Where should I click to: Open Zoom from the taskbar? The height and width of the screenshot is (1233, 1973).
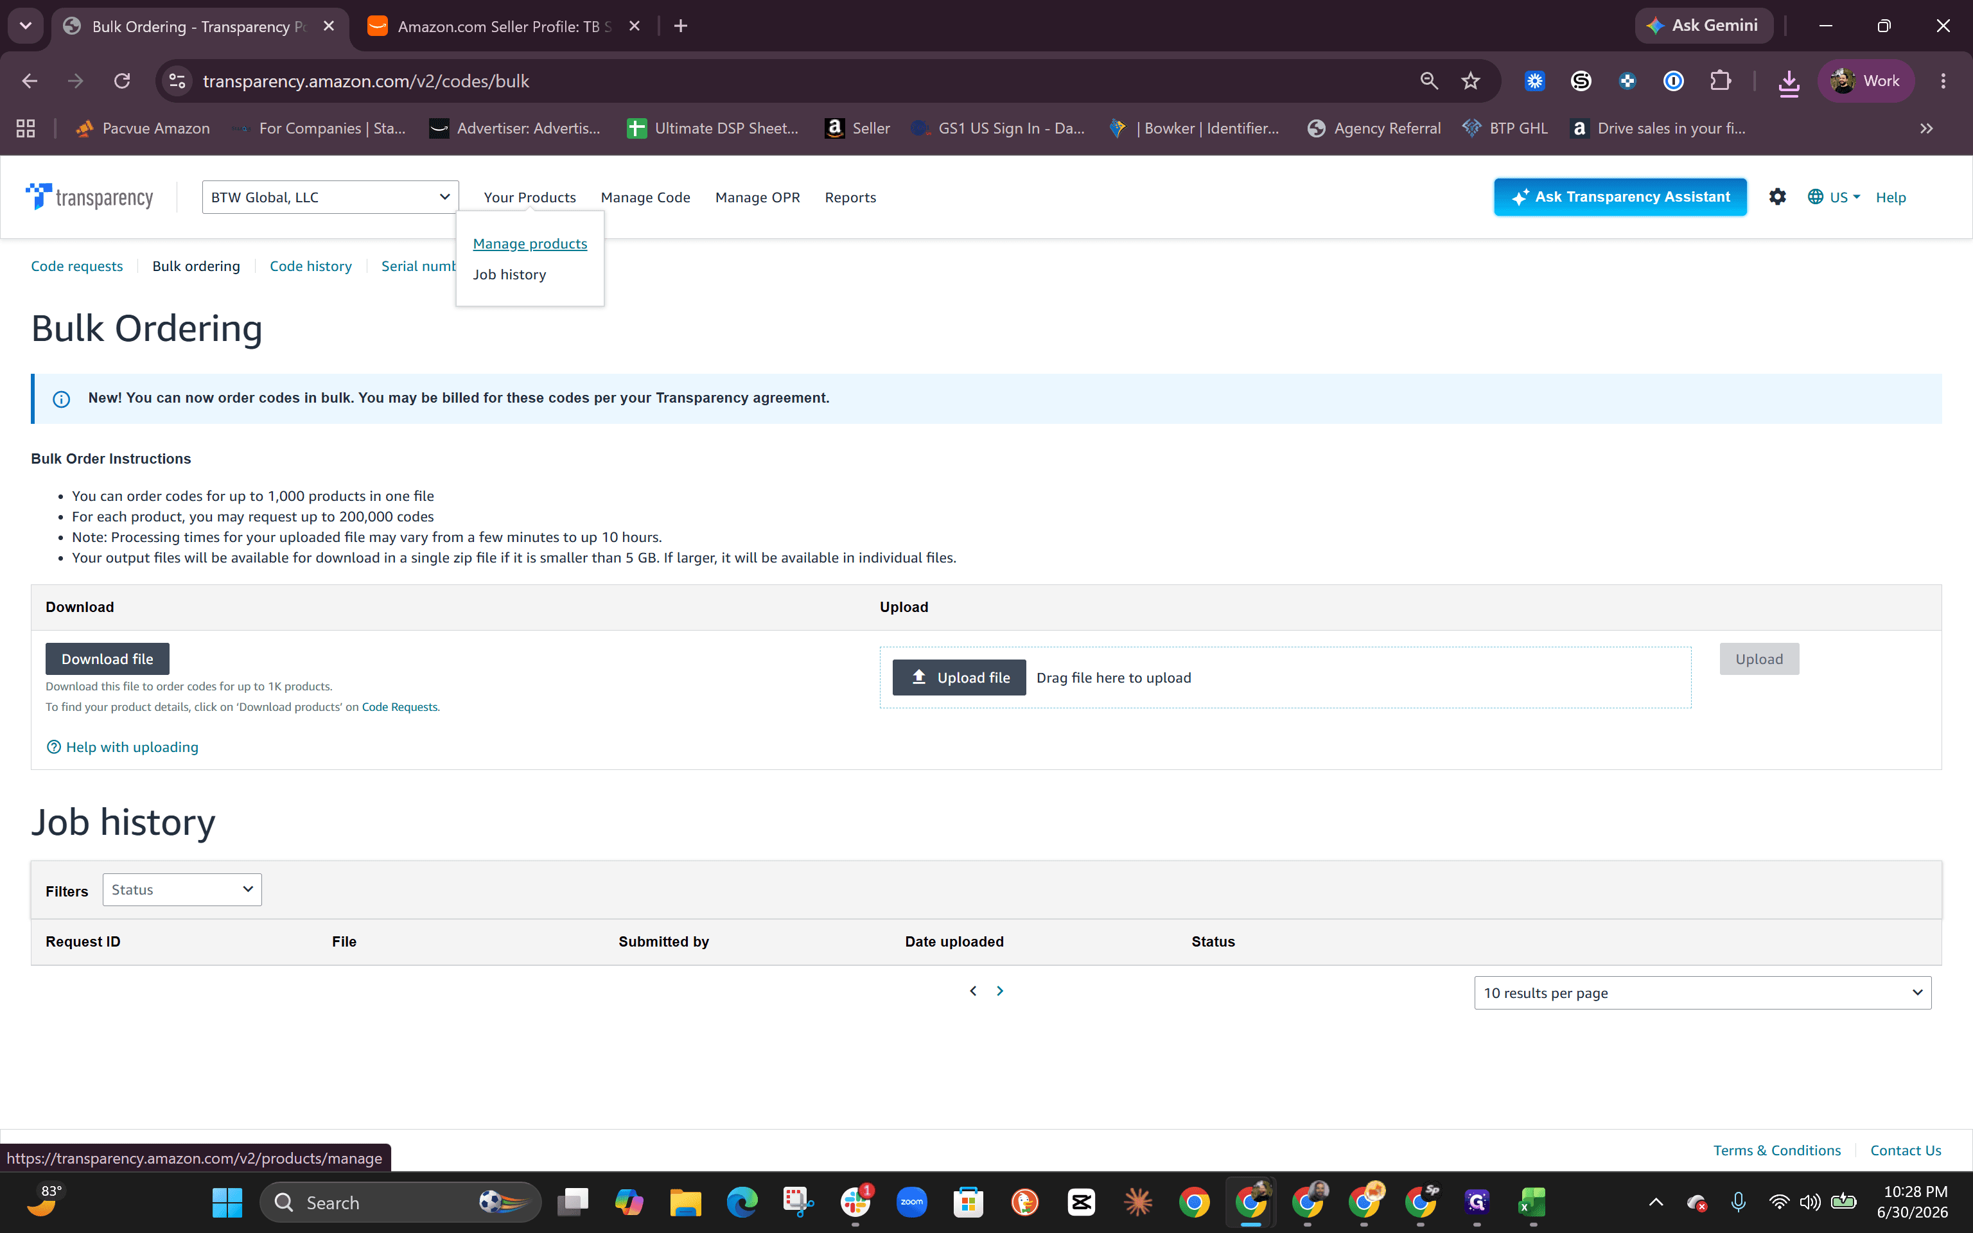(x=911, y=1202)
